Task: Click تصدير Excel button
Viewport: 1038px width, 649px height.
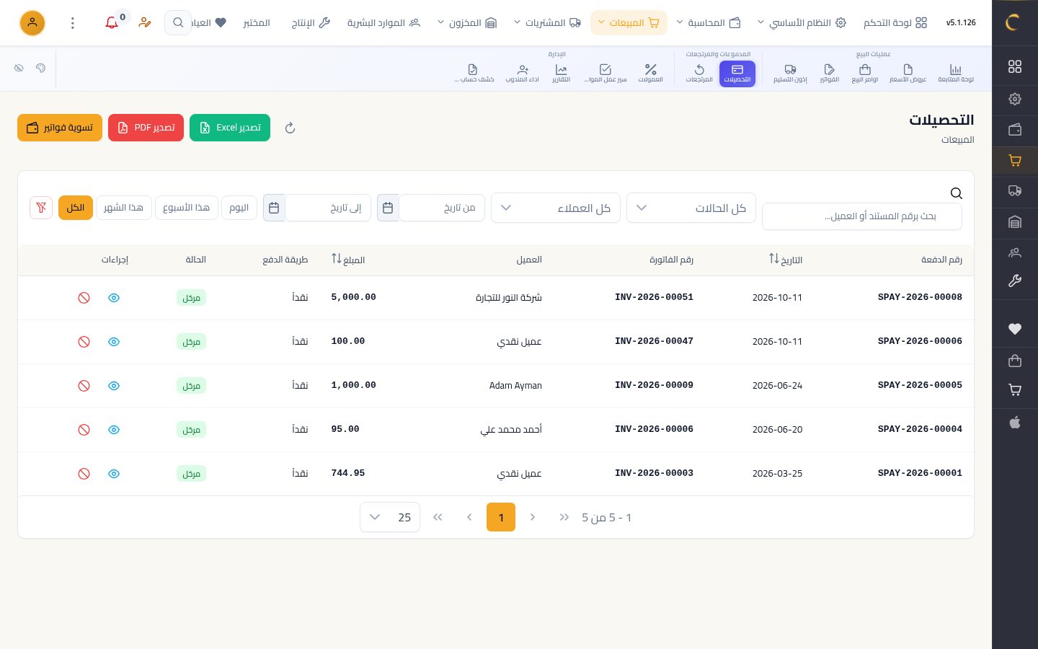Action: pos(230,128)
